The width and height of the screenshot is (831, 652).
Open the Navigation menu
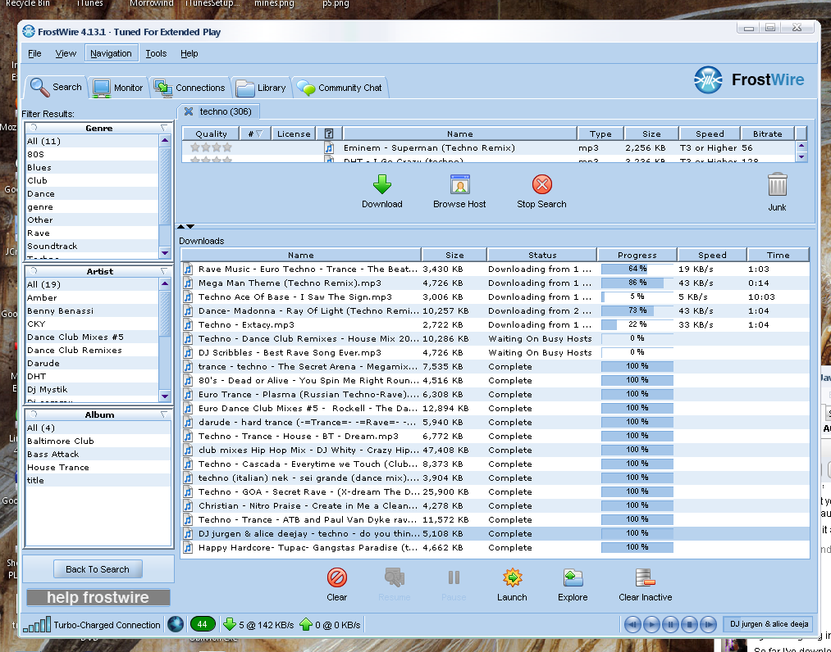[x=111, y=53]
